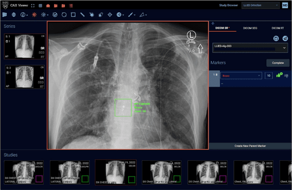Select the circle annotation tool
The image size is (292, 190).
pos(65,15)
